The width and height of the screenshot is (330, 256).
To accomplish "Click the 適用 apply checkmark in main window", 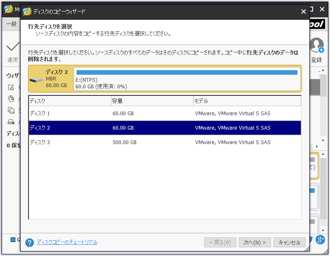I will coord(13,47).
